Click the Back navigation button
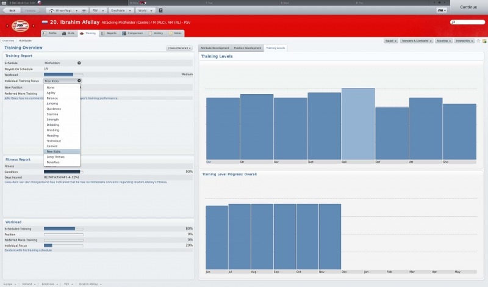The image size is (488, 287). click(x=12, y=10)
